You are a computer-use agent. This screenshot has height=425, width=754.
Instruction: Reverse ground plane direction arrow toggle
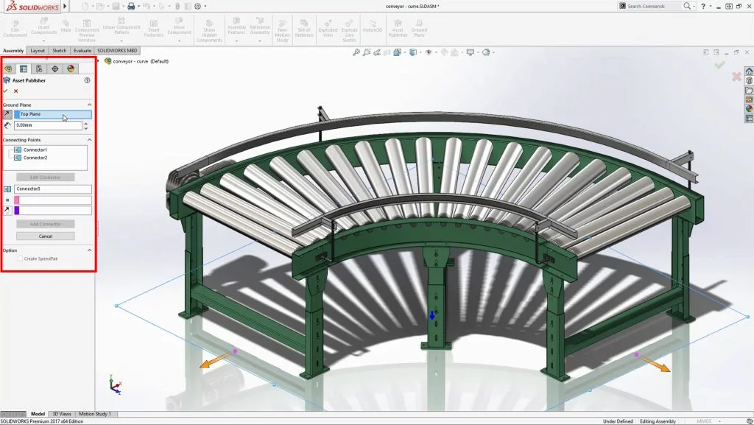point(7,115)
